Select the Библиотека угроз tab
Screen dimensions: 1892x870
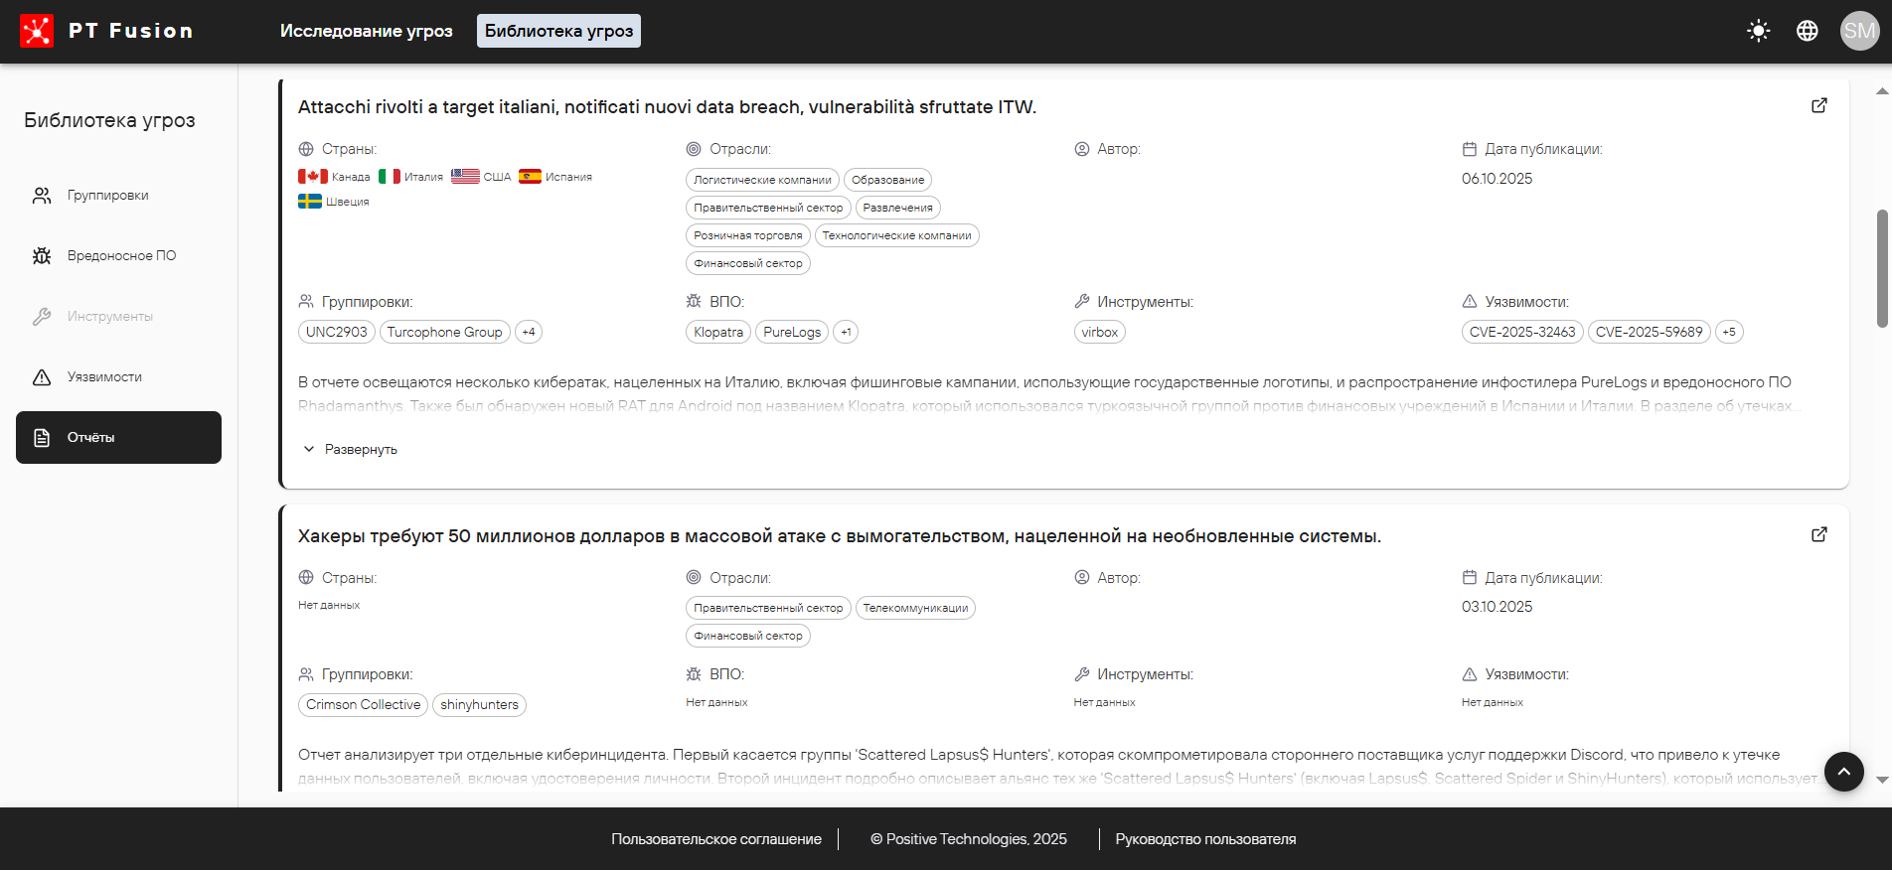558,31
